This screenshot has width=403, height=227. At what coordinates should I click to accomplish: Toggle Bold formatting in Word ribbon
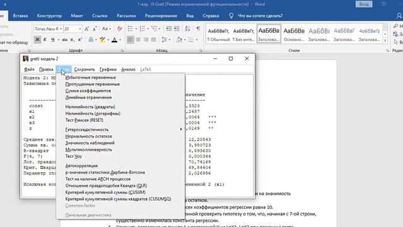pyautogui.click(x=37, y=40)
